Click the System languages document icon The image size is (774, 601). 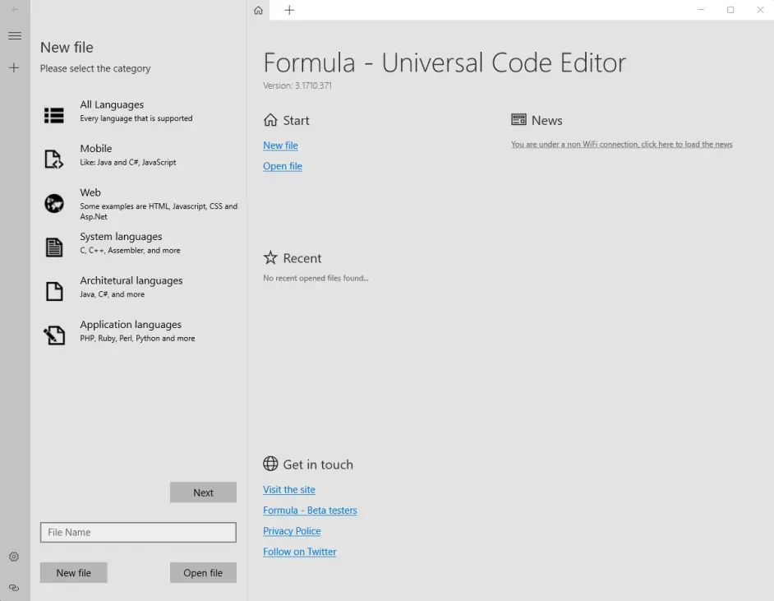(x=54, y=247)
